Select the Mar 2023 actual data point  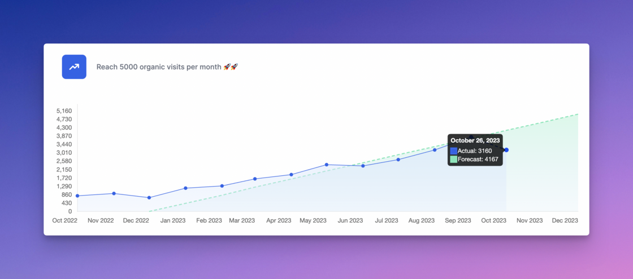coord(255,179)
